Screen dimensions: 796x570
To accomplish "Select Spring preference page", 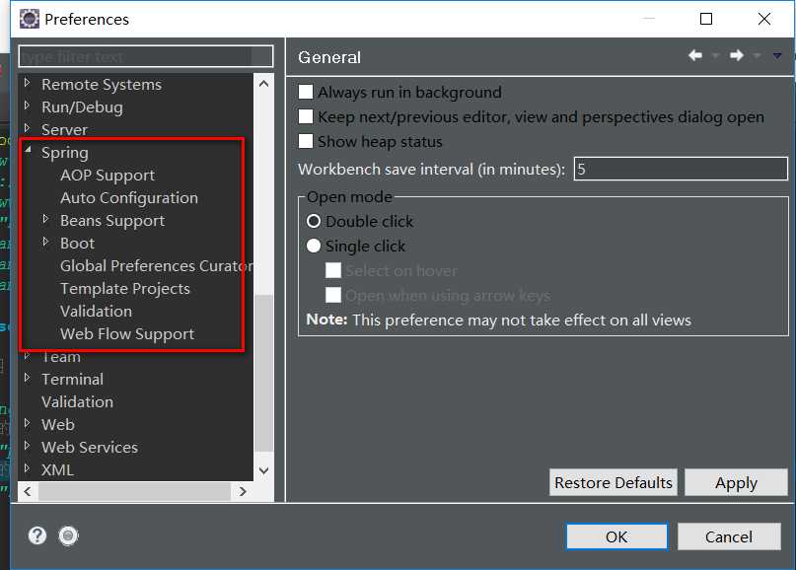I will 64,153.
